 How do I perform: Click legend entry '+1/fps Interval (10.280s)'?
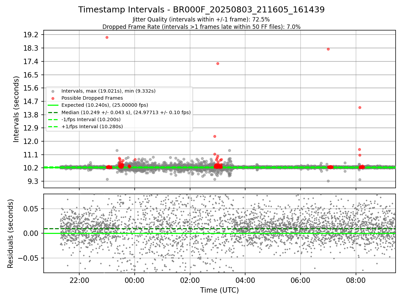click(x=92, y=127)
